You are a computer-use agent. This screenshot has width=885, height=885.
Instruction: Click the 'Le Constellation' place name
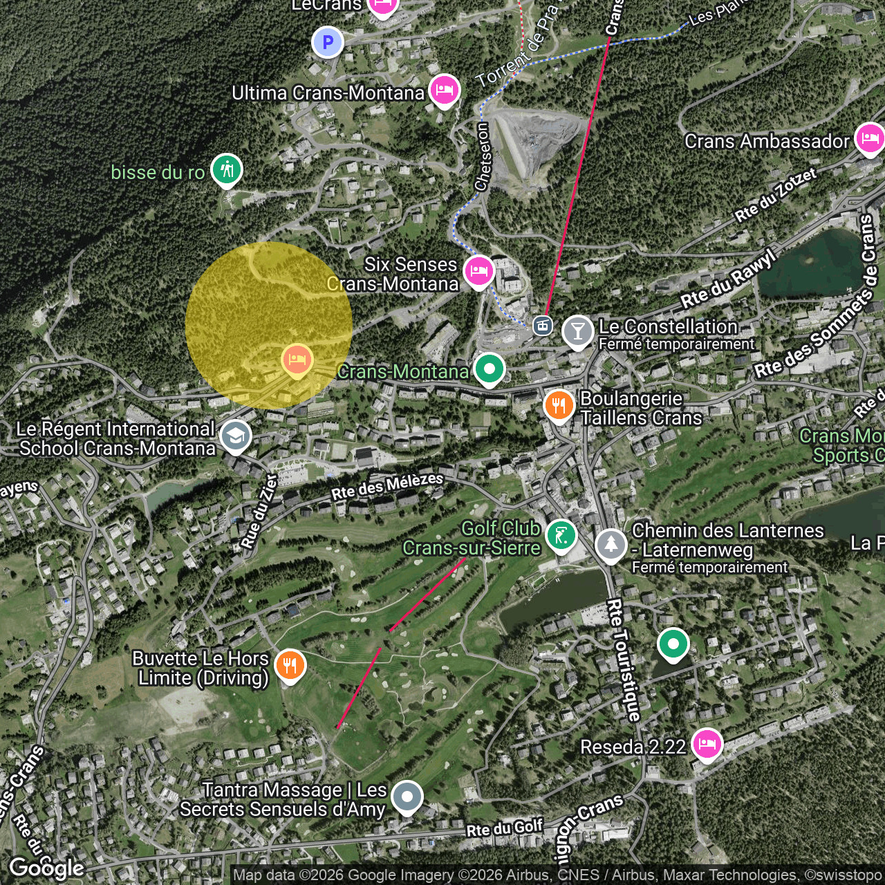(x=669, y=326)
